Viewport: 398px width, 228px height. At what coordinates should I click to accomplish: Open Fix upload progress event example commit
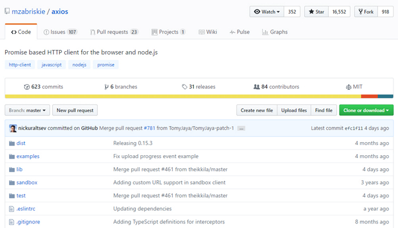click(x=156, y=156)
